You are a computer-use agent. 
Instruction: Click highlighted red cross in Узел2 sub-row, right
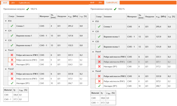point(99,81)
